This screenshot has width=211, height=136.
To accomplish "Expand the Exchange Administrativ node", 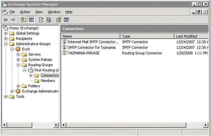I will [x=12, y=91].
